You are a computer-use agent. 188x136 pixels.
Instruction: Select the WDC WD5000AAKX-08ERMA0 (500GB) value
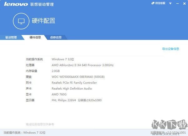(x=78, y=77)
